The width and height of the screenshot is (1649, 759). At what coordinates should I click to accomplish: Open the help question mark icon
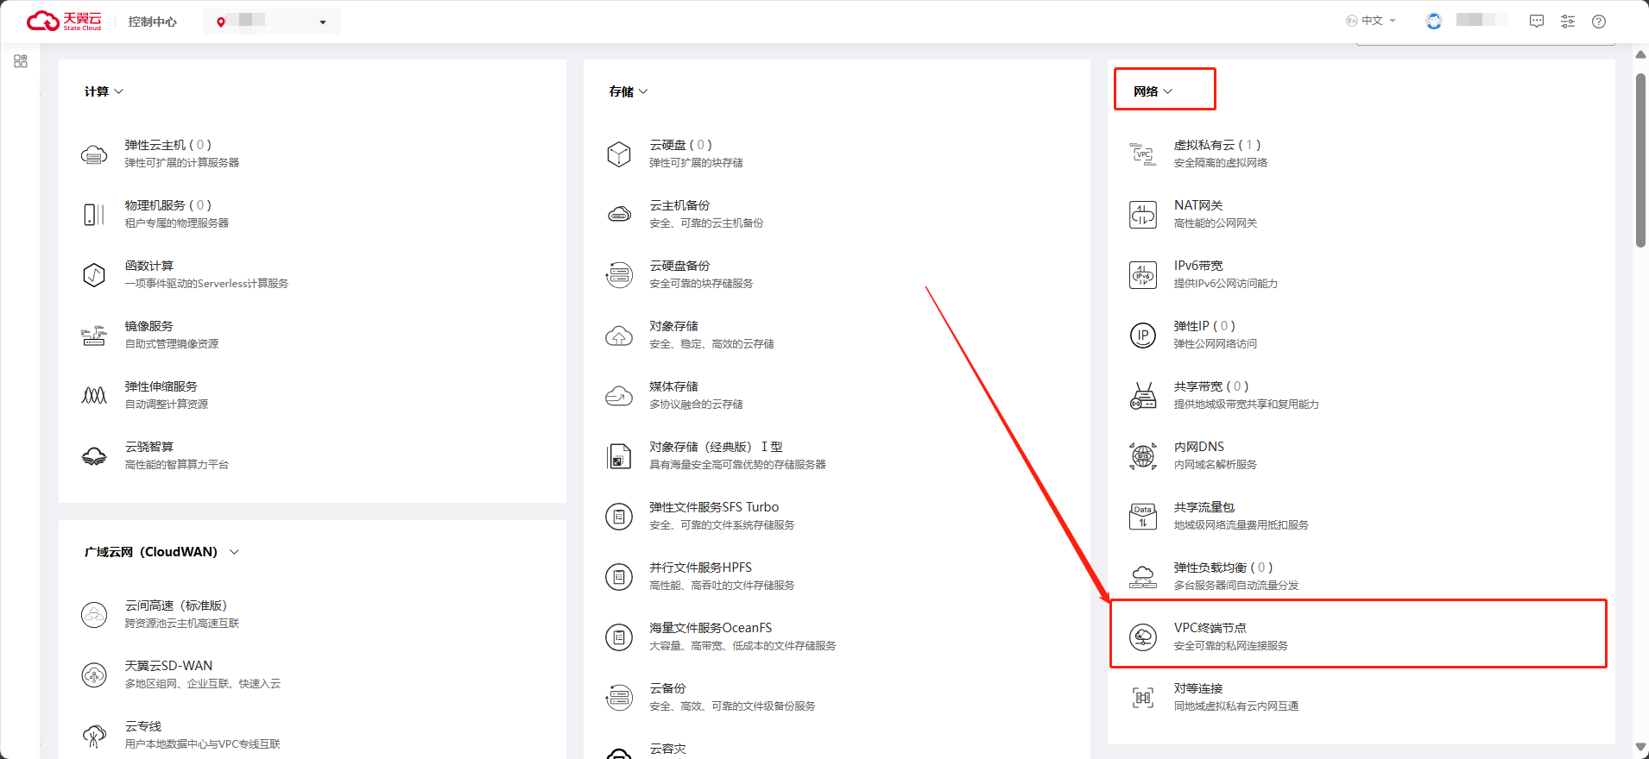(1599, 22)
